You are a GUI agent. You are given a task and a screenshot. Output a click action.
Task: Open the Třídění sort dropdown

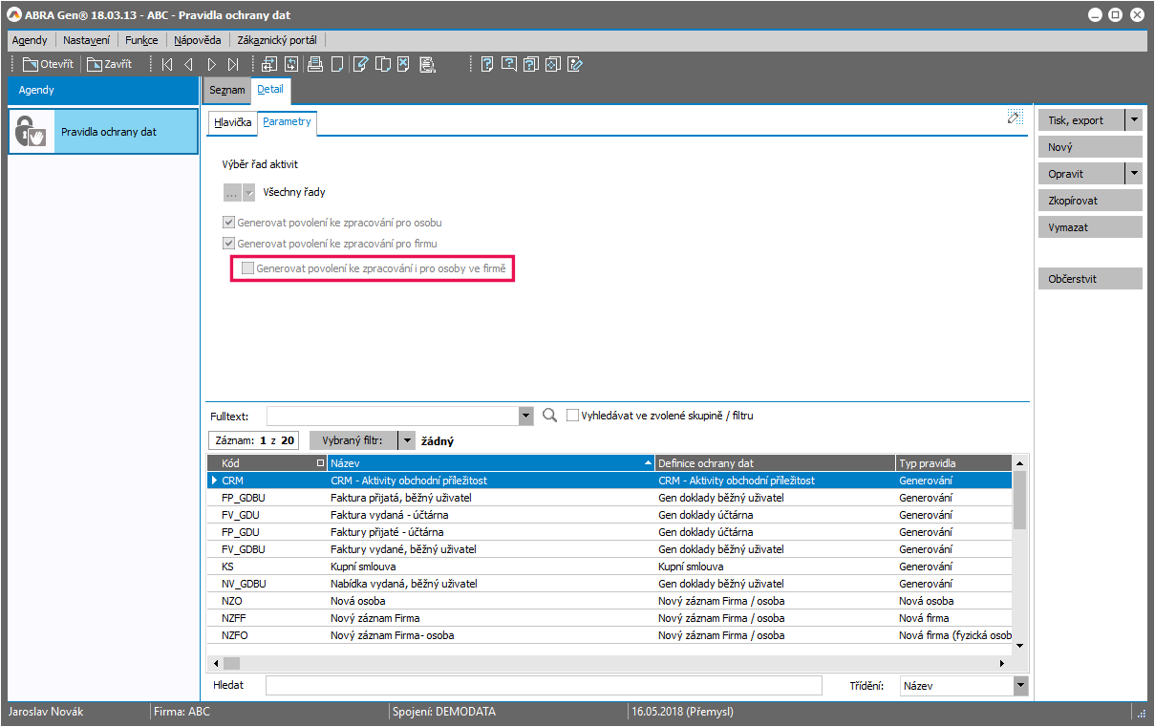coord(1019,686)
